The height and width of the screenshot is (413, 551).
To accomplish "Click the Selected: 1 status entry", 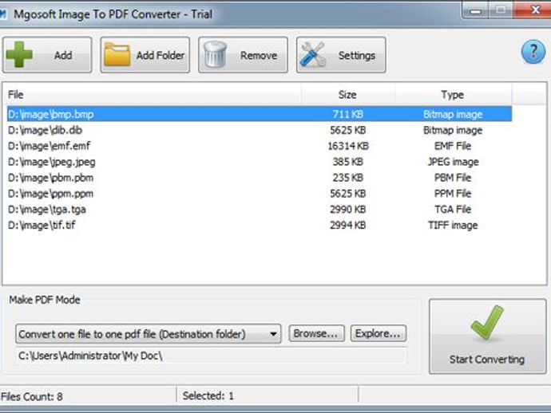I will [x=208, y=395].
